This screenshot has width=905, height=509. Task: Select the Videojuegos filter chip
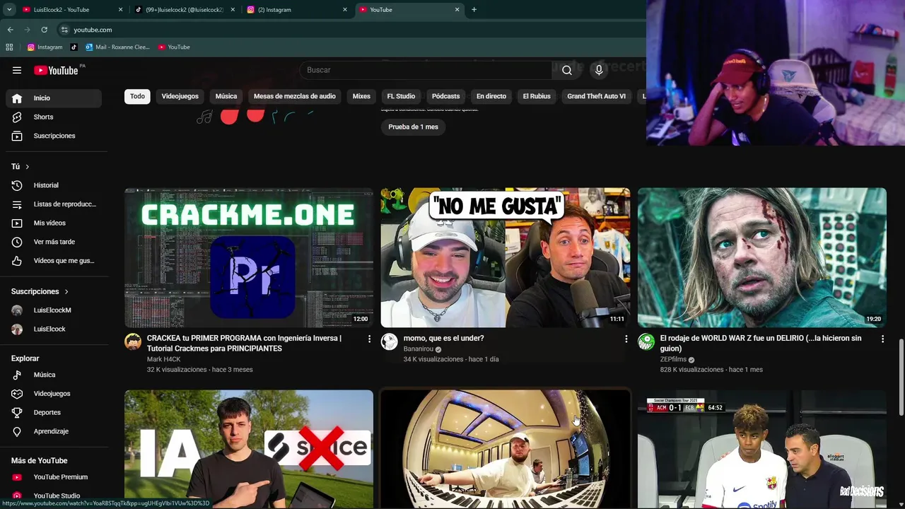click(180, 96)
